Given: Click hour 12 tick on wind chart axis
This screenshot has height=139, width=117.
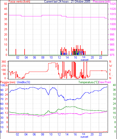Looking at the screenshot, I should 59,58.
